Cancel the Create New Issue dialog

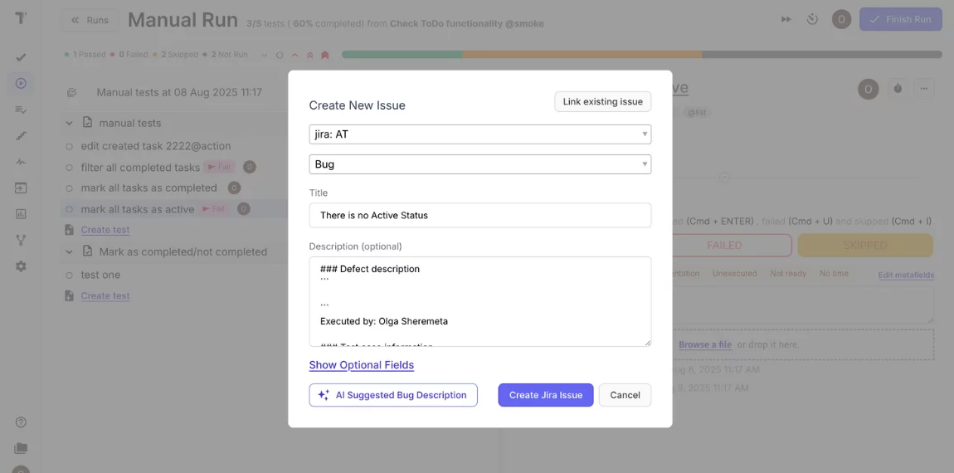point(625,395)
